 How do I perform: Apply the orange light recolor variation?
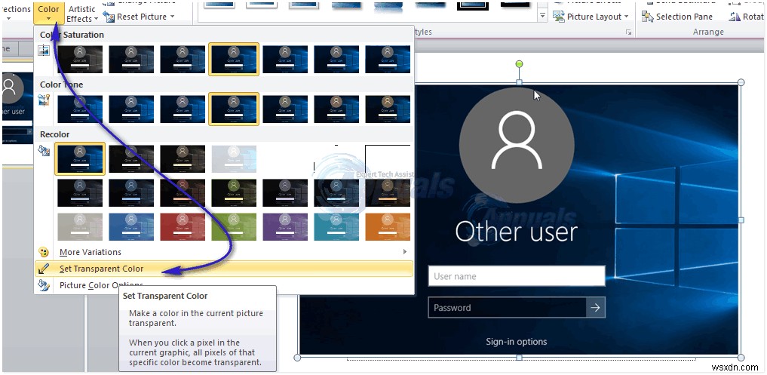pyautogui.click(x=388, y=226)
